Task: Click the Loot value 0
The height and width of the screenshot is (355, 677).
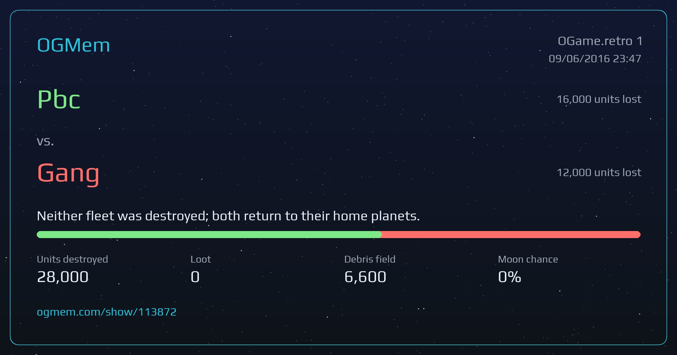Action: [195, 277]
